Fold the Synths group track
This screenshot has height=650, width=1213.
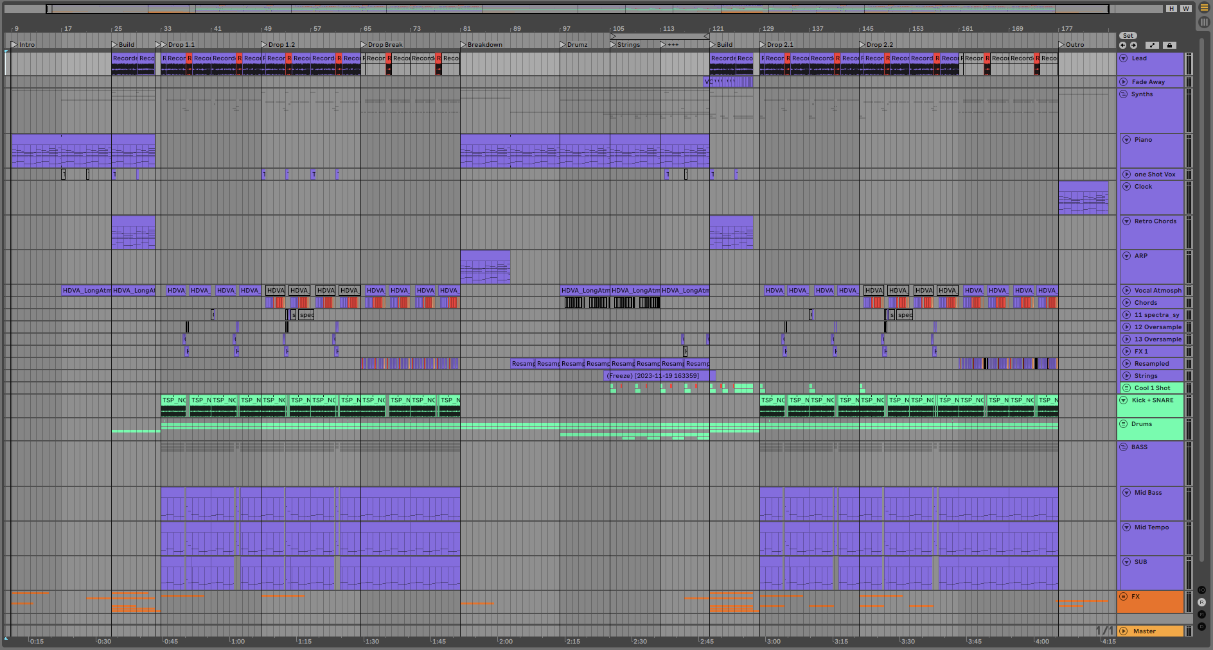(1124, 94)
